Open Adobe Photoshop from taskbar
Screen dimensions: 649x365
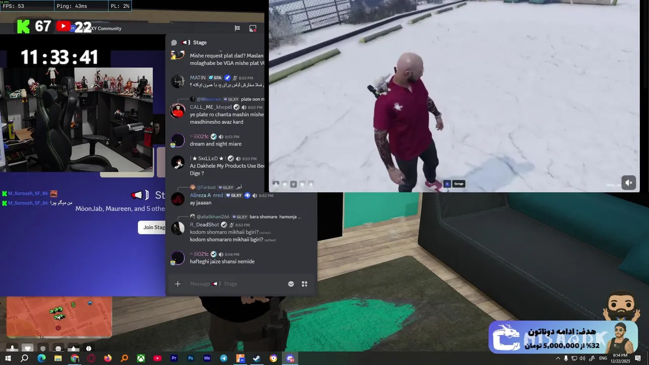pyautogui.click(x=191, y=358)
